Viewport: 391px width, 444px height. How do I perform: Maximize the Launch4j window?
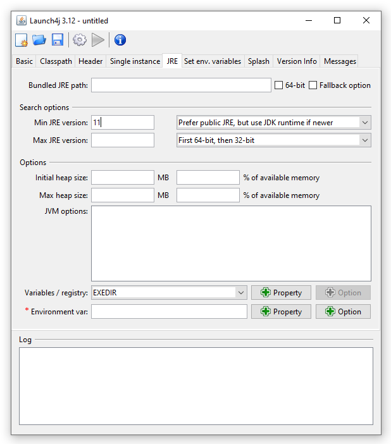(337, 20)
